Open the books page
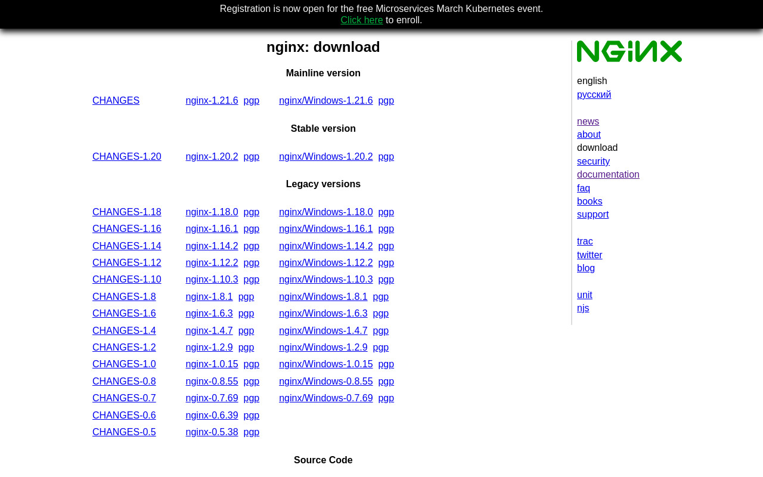The height and width of the screenshot is (477, 763). [x=590, y=202]
